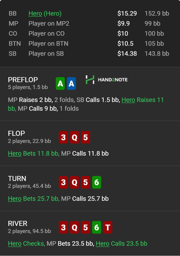Click the green 6 card in the river row

coord(97,227)
